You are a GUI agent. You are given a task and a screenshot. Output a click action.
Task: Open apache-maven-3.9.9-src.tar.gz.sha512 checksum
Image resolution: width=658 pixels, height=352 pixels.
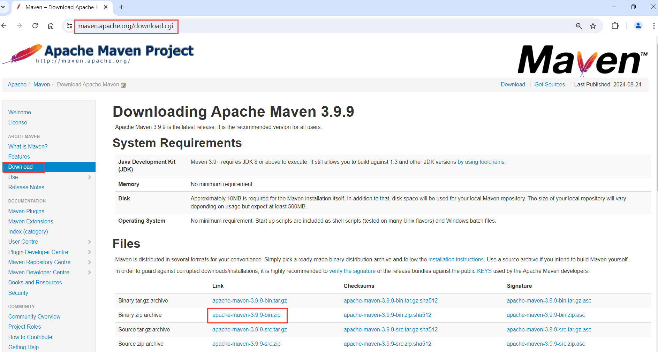point(391,330)
